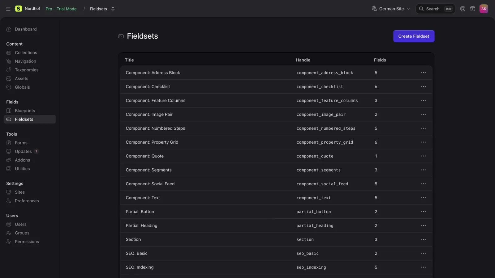The height and width of the screenshot is (278, 495).
Task: Click the Search magnifier icon
Action: tap(421, 9)
